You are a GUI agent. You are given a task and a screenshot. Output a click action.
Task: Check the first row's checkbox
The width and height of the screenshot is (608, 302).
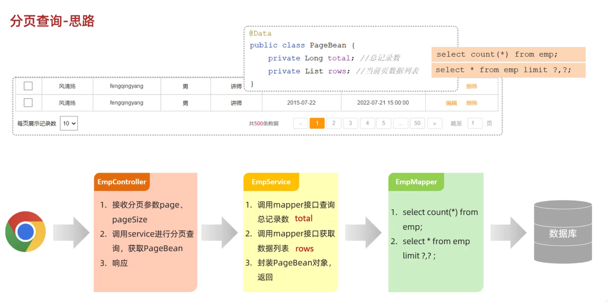tap(28, 86)
